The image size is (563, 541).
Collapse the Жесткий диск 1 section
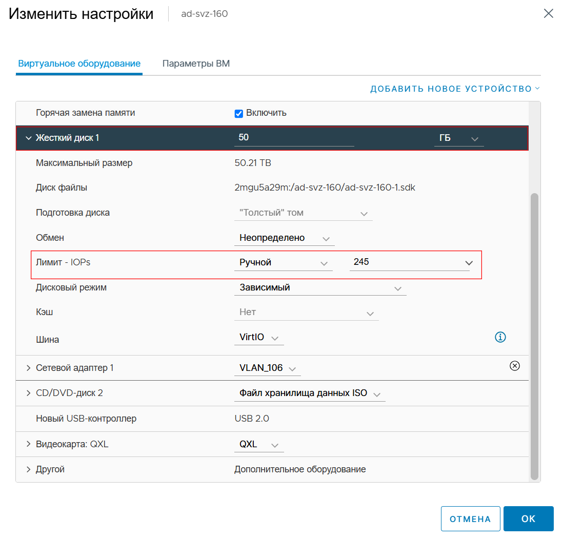click(29, 138)
